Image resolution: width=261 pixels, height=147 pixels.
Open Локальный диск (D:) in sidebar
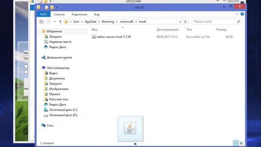63,115
